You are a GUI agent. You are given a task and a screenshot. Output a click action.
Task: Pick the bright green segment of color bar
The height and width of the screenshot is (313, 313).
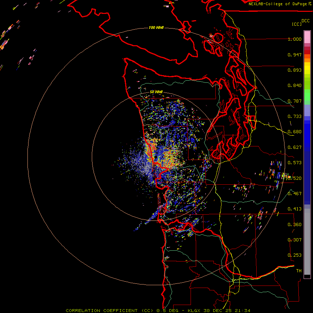pyautogui.click(x=307, y=95)
